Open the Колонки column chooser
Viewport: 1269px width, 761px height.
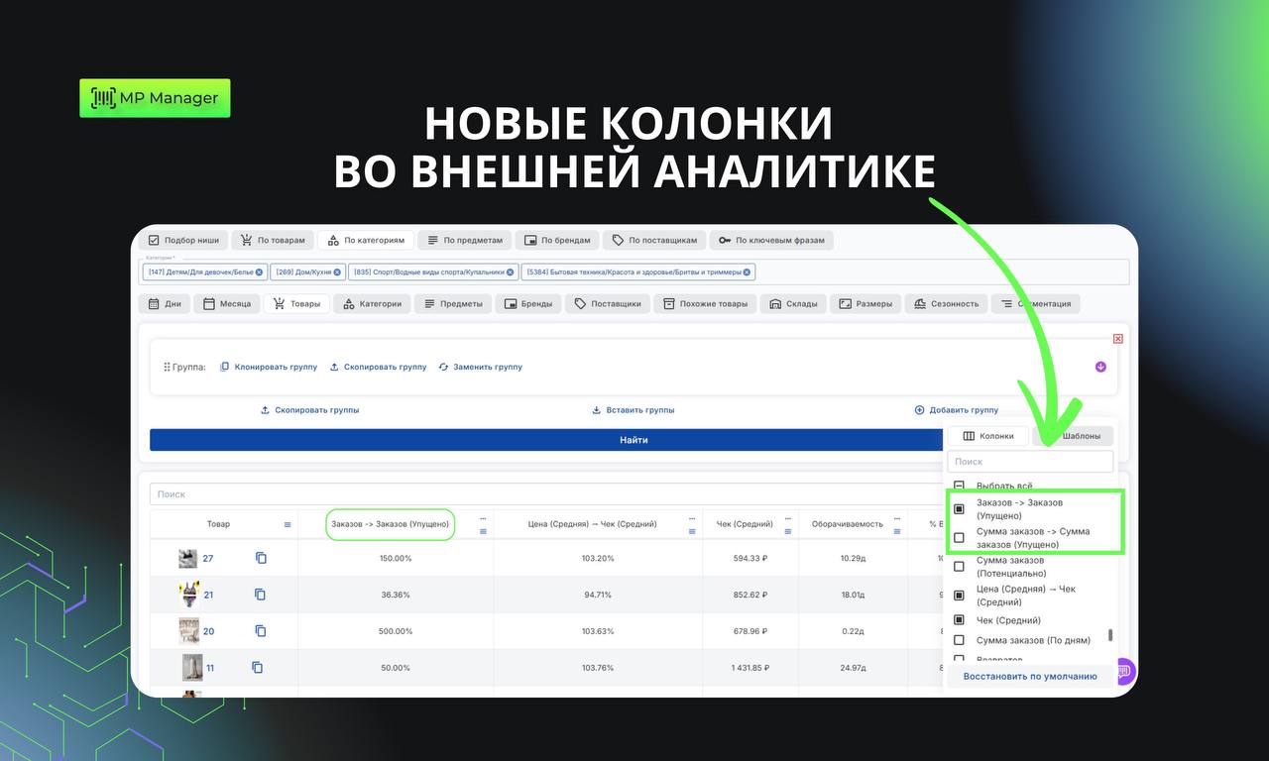pos(987,436)
